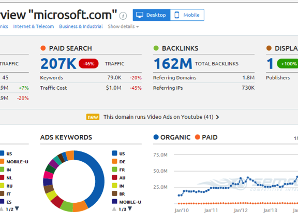Click the 162M total backlinks value

[x=173, y=64]
